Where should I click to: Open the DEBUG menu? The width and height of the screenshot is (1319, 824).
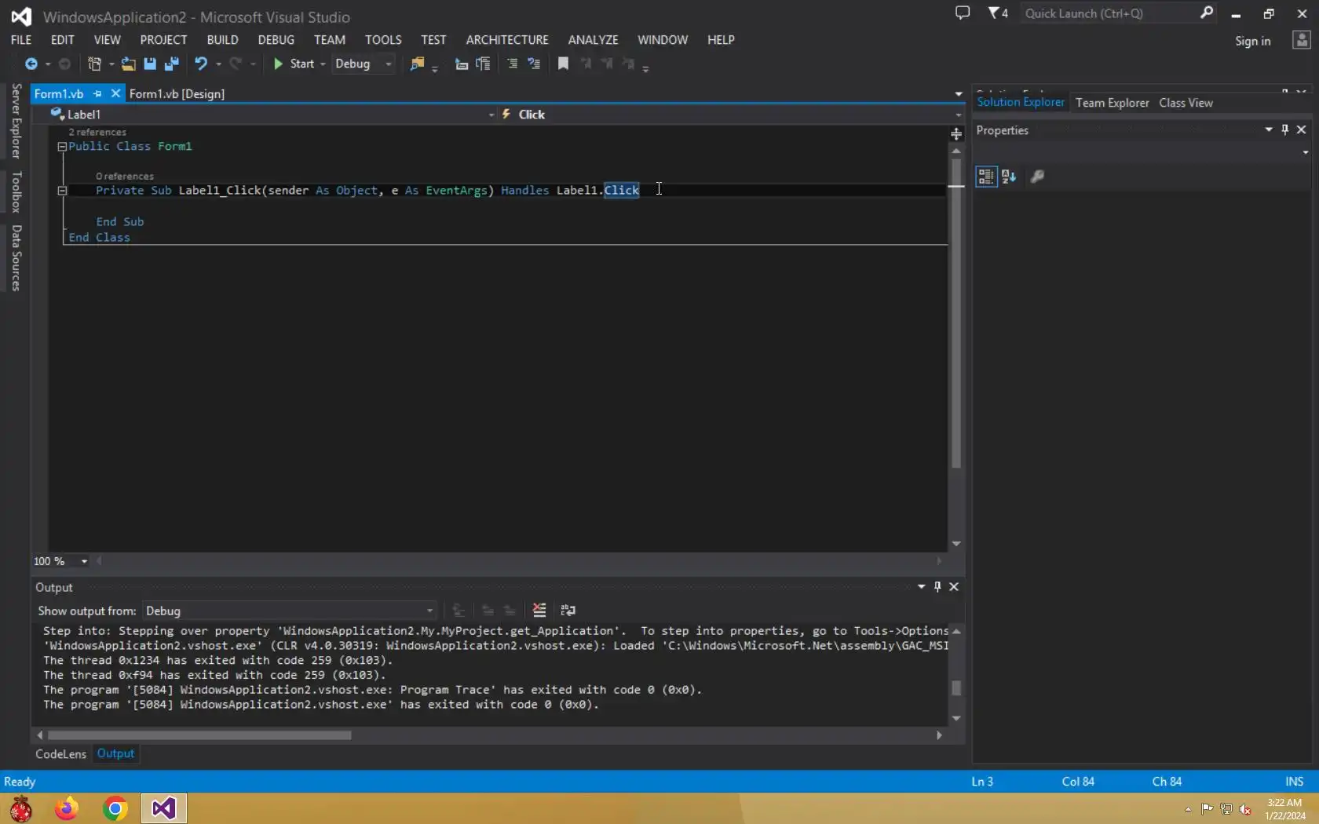point(276,40)
